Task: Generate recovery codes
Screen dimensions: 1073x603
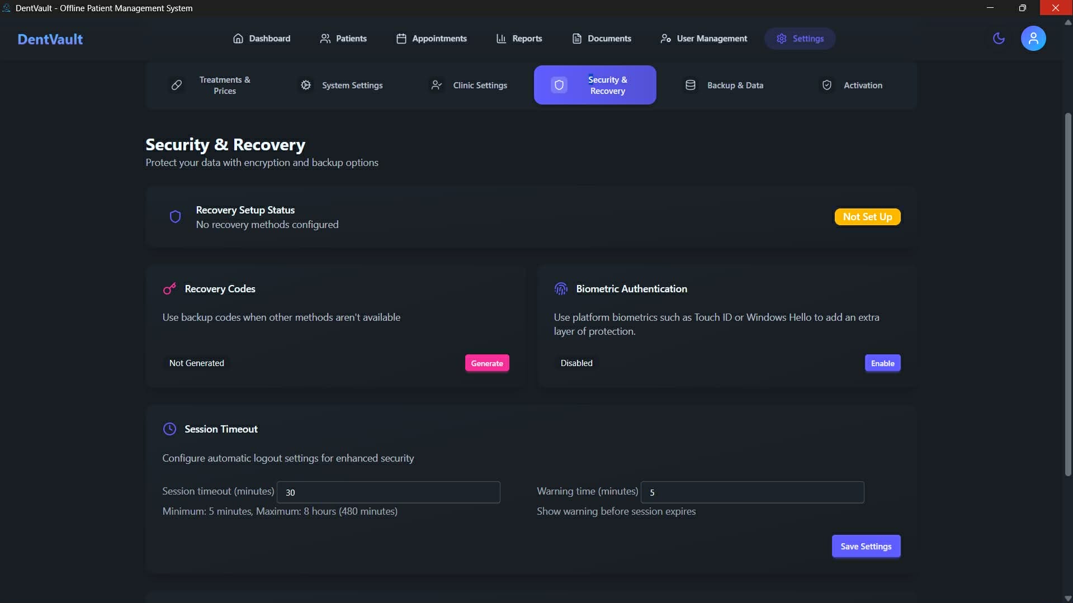Action: coord(486,363)
